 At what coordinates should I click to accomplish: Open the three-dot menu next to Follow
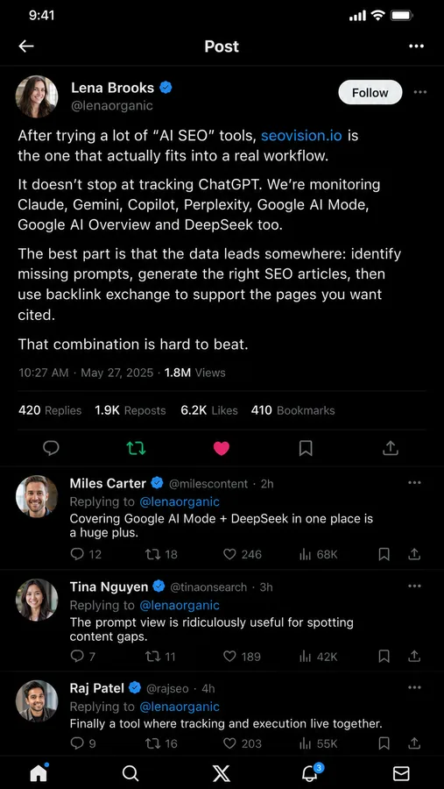(x=419, y=92)
